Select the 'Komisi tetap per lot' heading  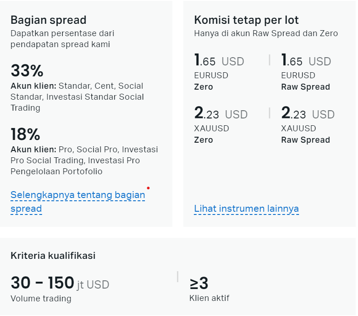(246, 20)
